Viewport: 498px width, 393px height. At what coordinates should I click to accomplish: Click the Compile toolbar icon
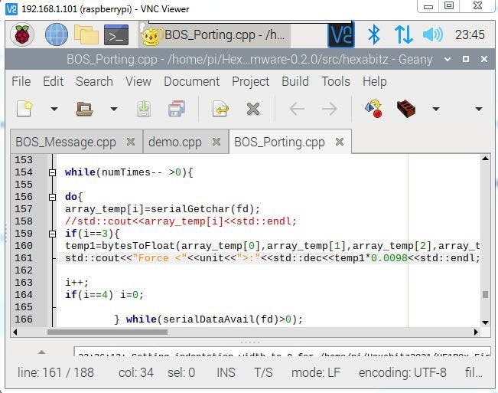373,110
